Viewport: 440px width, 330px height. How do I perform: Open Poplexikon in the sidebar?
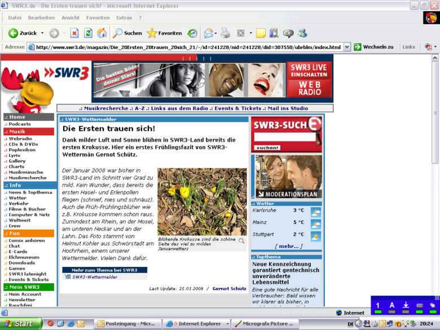pyautogui.click(x=22, y=150)
